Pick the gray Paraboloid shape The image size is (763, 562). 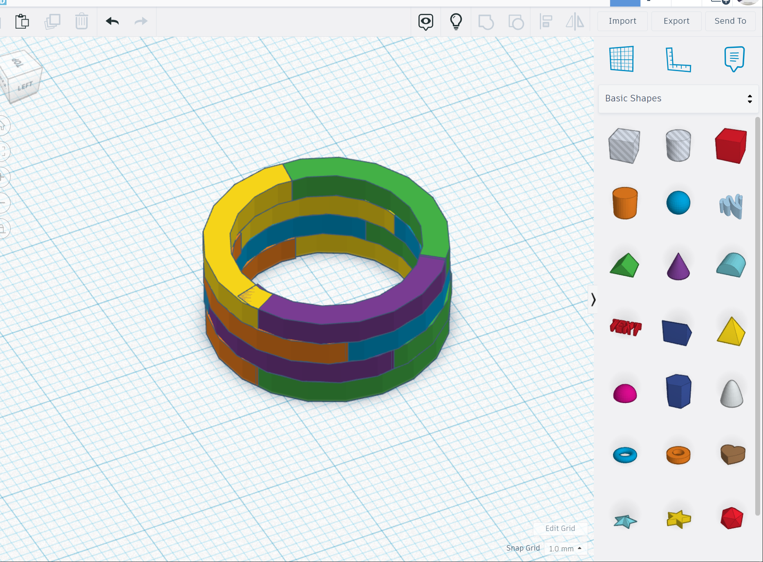tap(732, 394)
